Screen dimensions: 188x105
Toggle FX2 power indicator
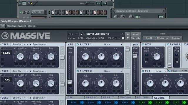169,71
